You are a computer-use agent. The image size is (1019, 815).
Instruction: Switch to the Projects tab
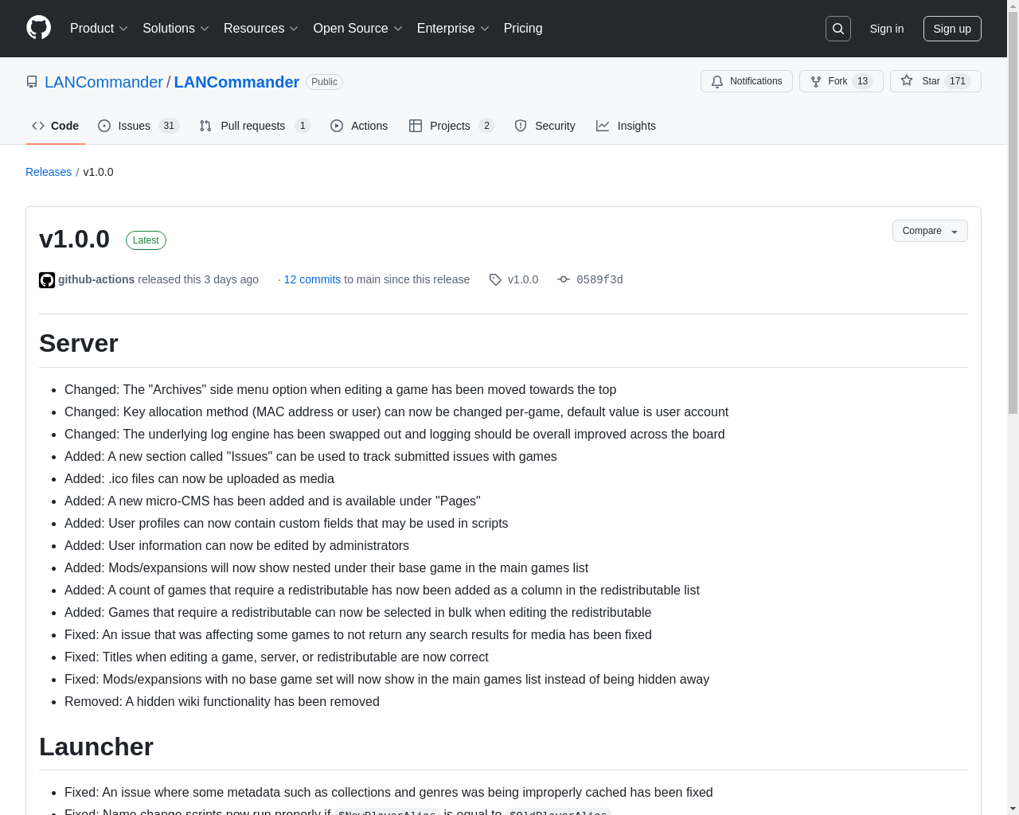tap(451, 126)
